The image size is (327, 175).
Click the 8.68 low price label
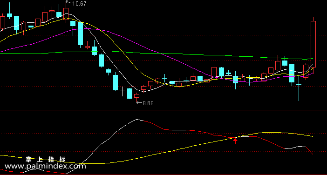coord(148,103)
